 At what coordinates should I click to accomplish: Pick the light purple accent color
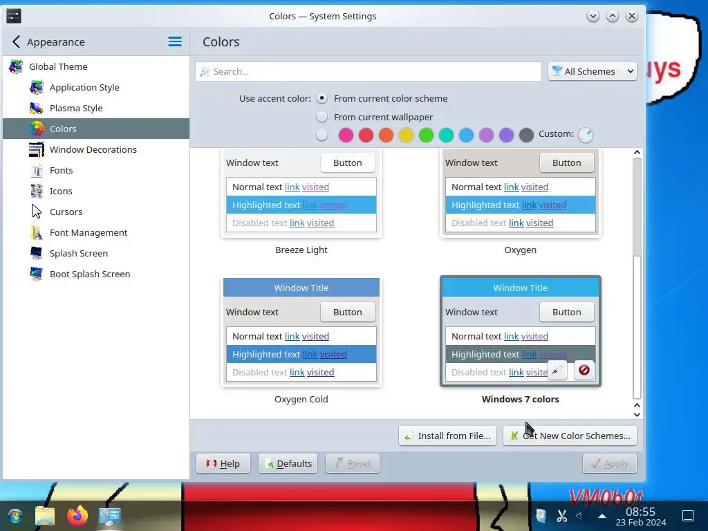(x=486, y=135)
